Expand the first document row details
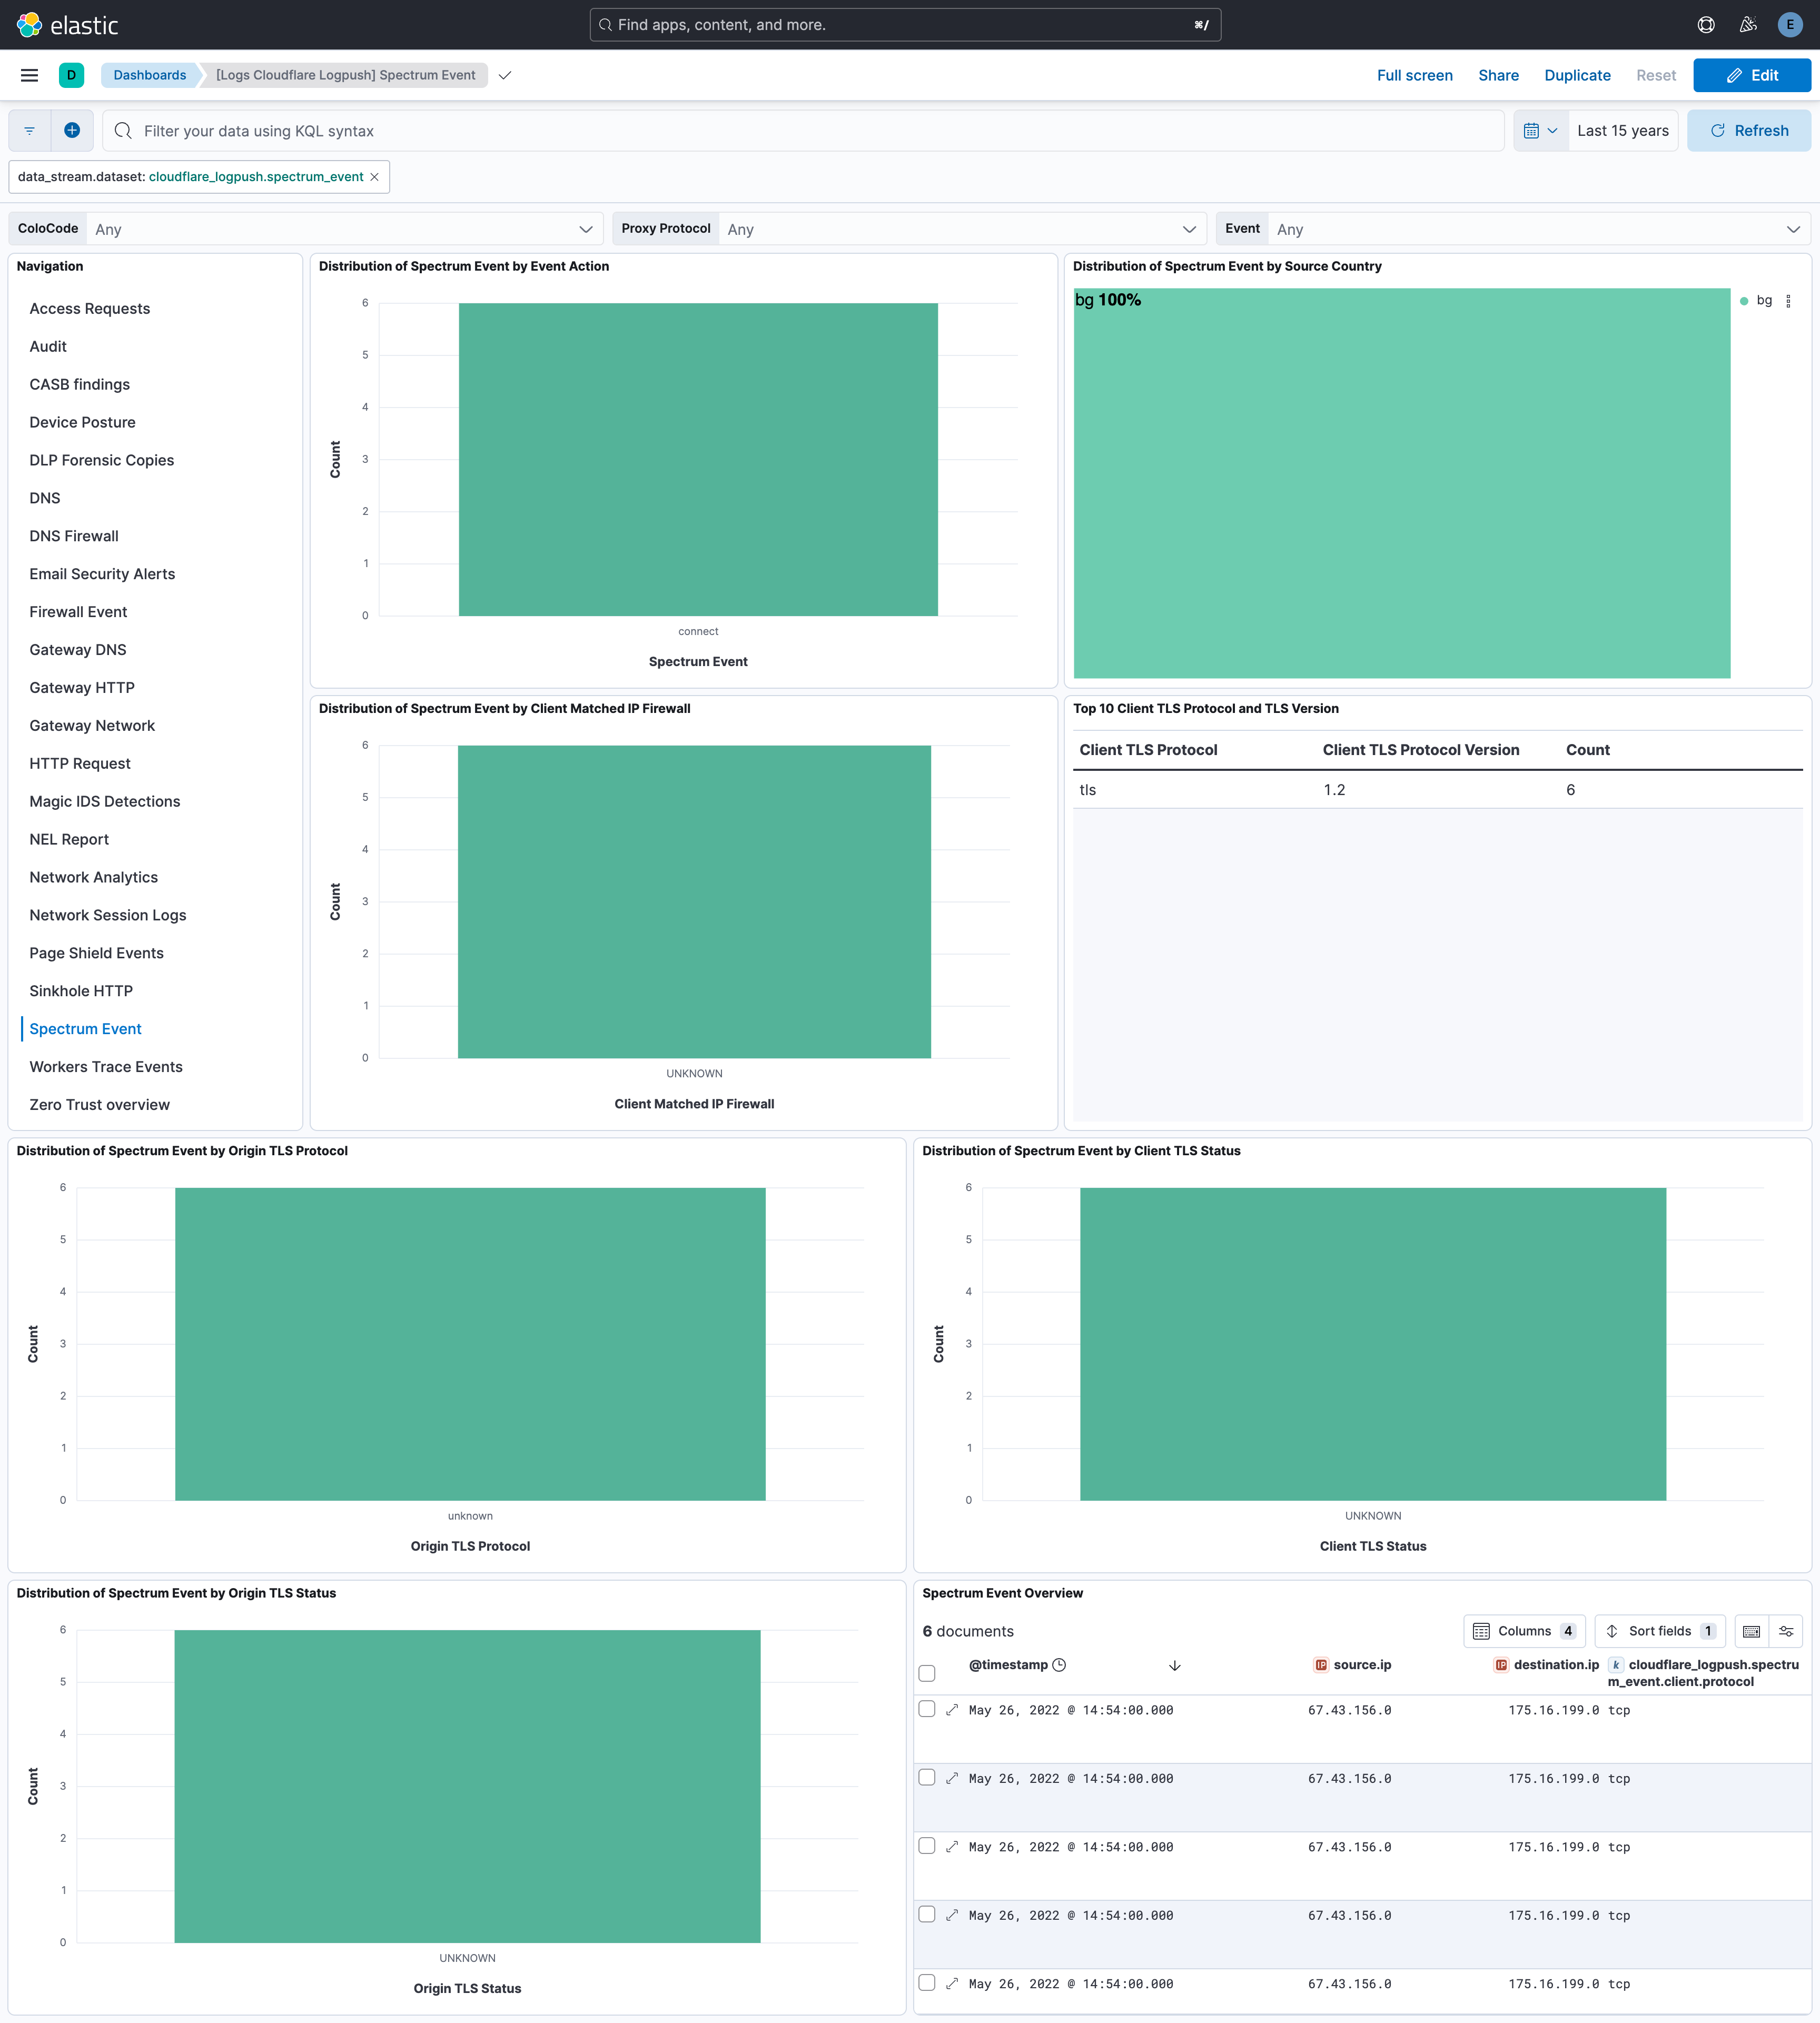This screenshot has height=2023, width=1820. [x=952, y=1710]
